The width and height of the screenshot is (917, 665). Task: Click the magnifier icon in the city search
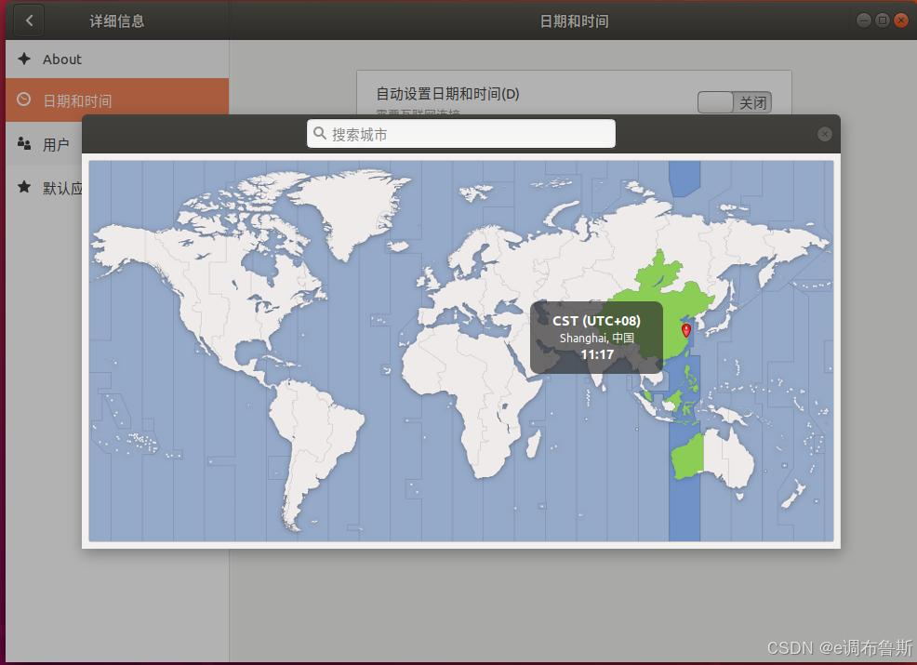click(319, 133)
